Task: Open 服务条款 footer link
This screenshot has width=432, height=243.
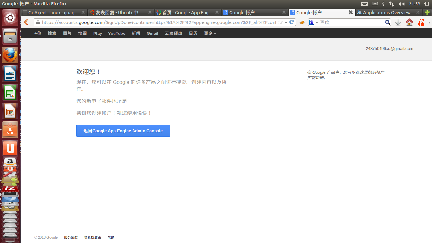Action: point(71,237)
